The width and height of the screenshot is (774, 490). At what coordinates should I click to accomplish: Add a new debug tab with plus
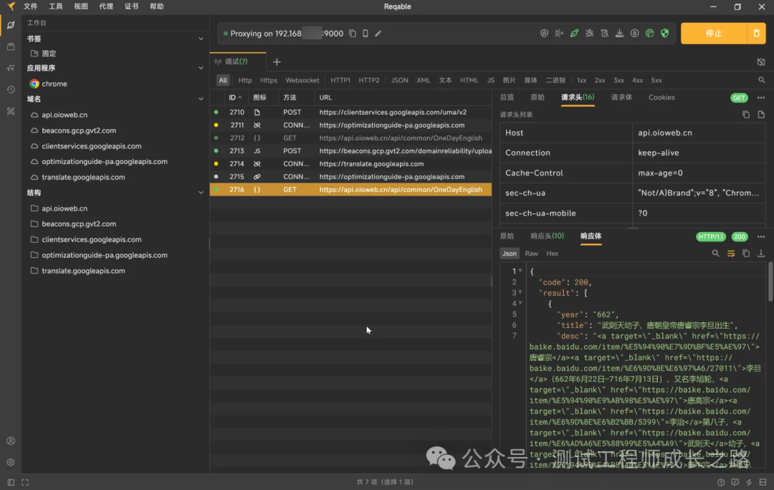point(277,62)
